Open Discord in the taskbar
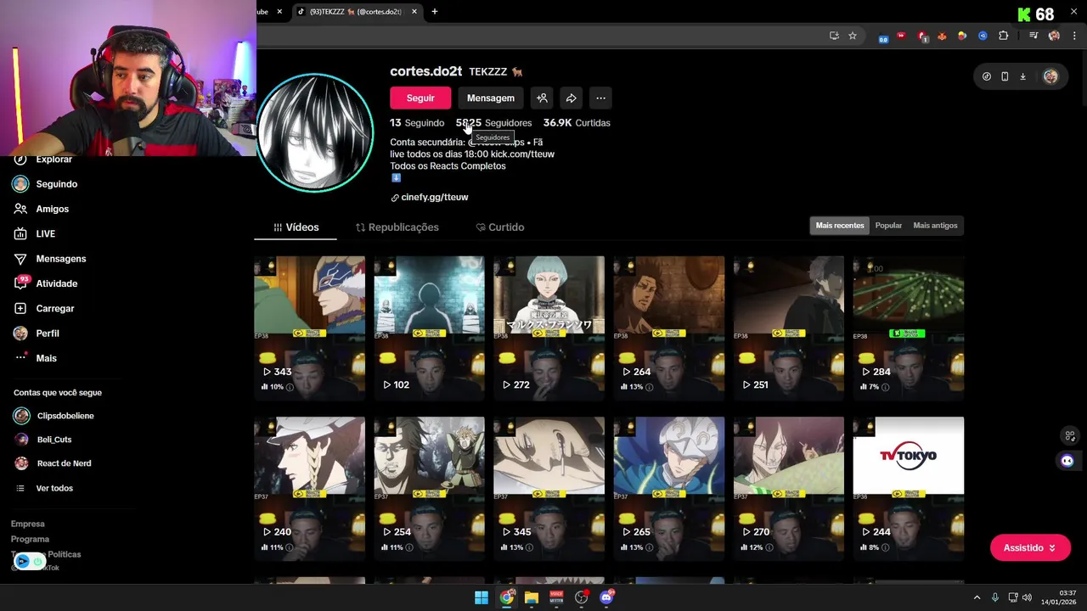The image size is (1087, 611). [606, 597]
